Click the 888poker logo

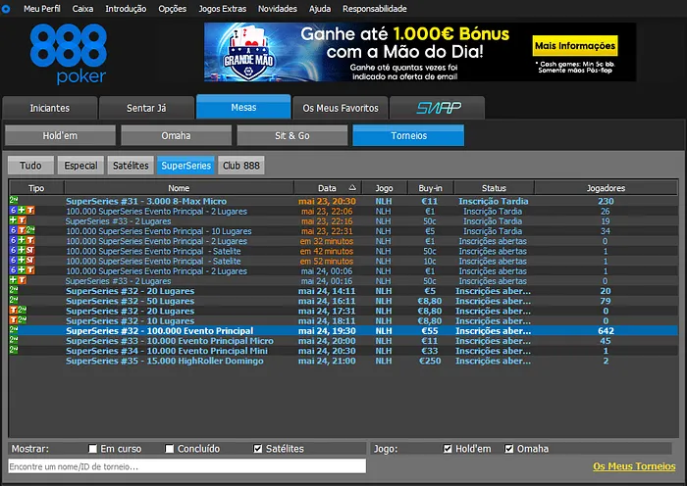point(69,53)
